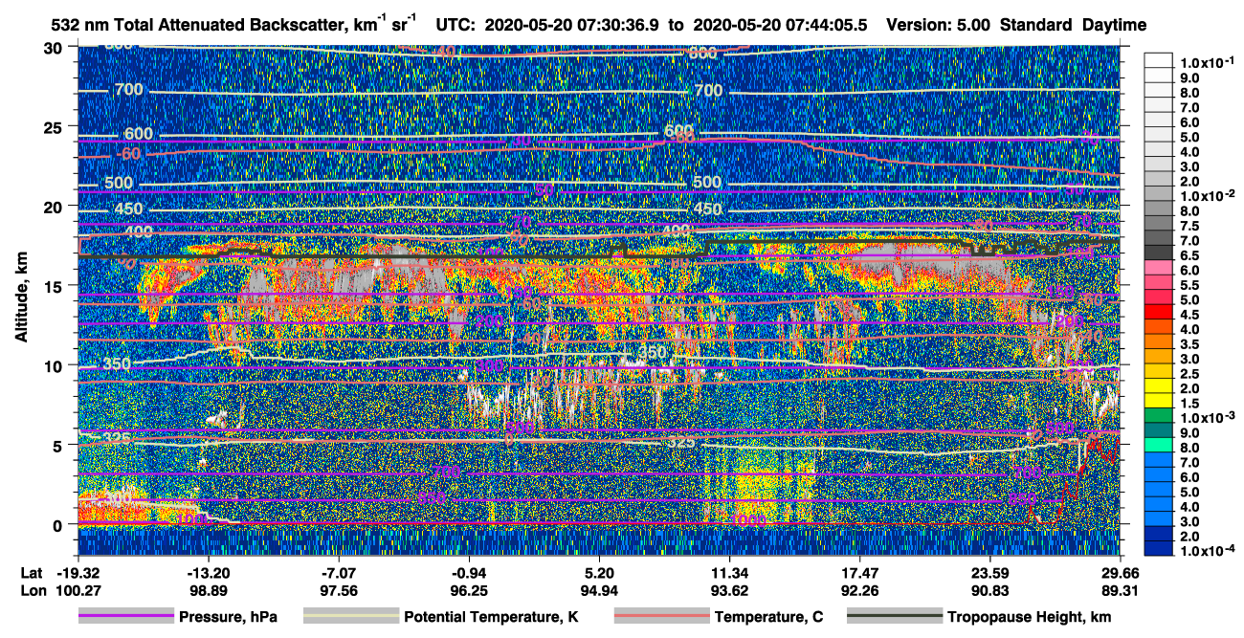Click the gray swatch labeled 7.5
This screenshot has height=638, width=1244.
tap(1161, 224)
